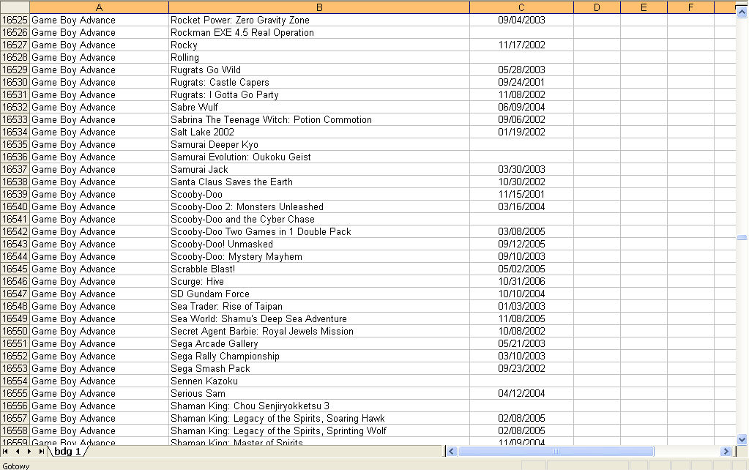
Task: Select column A header
Action: tap(99, 7)
